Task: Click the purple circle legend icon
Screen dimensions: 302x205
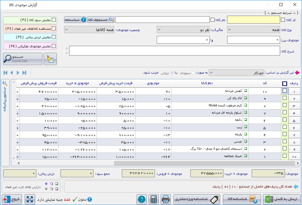Action: [x=51, y=184]
